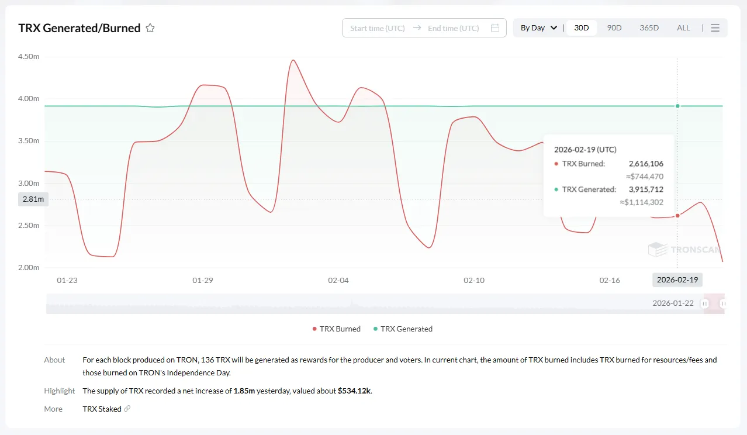Click the bold $534.12k value

pos(354,391)
